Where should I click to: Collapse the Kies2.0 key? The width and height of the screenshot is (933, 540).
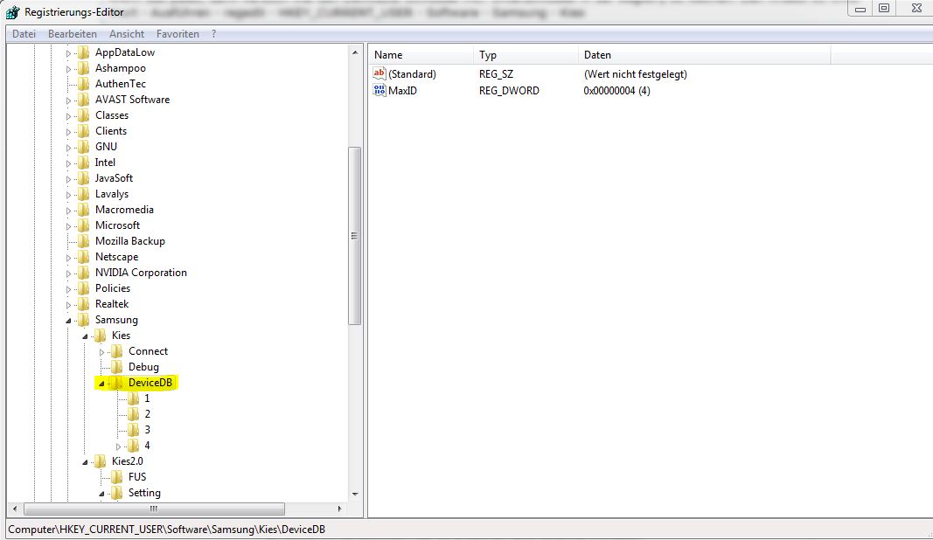85,462
